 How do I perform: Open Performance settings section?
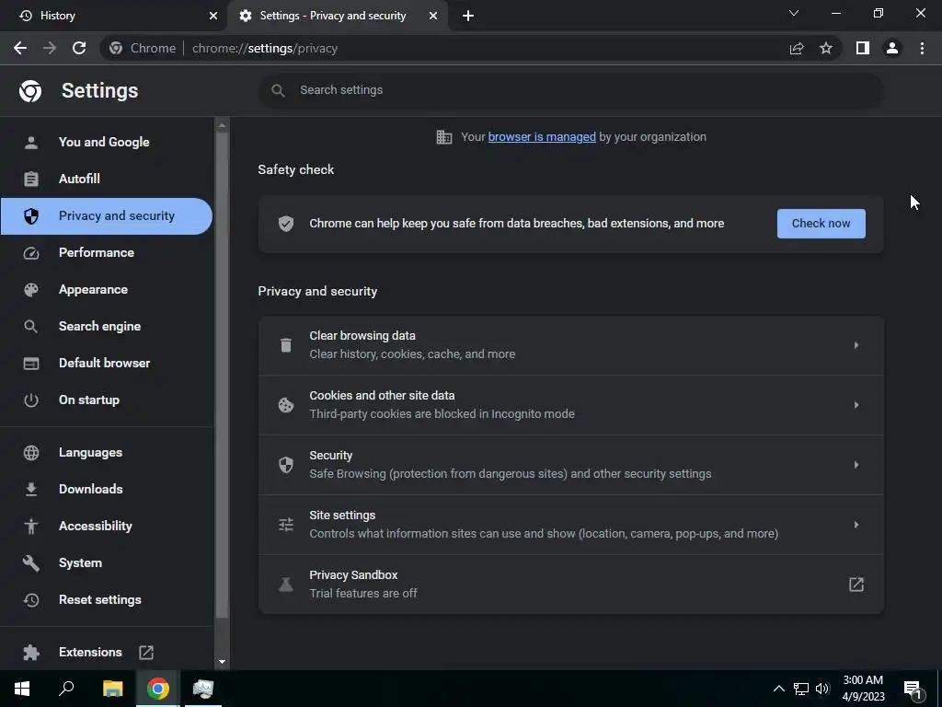coord(107,252)
